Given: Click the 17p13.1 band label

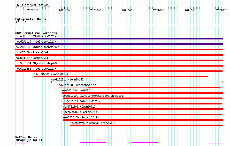Looking at the screenshot, I should pyautogui.click(x=21, y=22).
